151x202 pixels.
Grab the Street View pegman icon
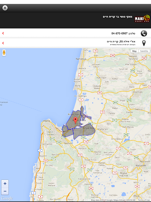point(4,53)
